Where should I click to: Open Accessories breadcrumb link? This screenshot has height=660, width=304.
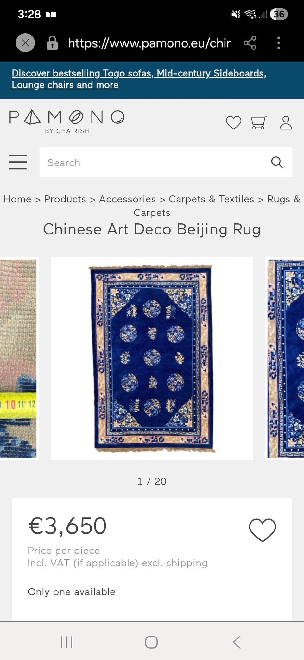[127, 199]
